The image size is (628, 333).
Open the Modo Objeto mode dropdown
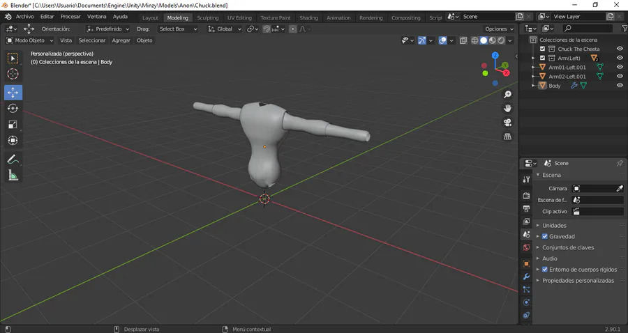pyautogui.click(x=29, y=40)
